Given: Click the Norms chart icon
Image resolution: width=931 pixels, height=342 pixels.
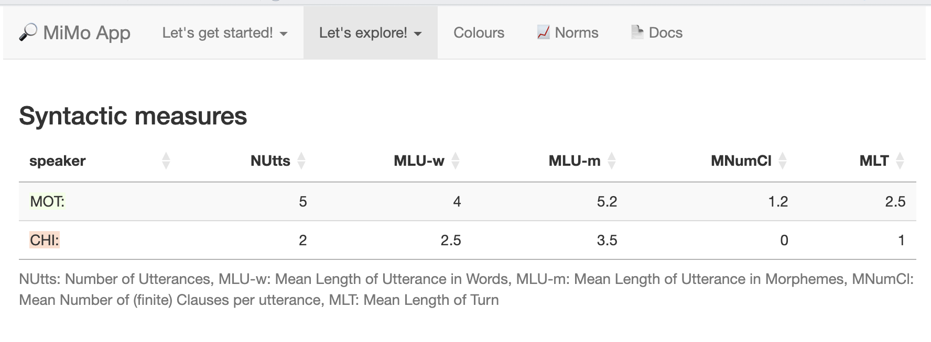Looking at the screenshot, I should click(x=543, y=32).
